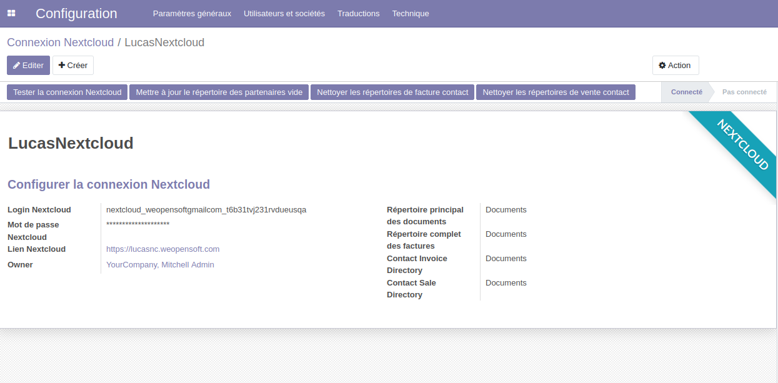Click the LucasNextcloud record title

point(71,143)
